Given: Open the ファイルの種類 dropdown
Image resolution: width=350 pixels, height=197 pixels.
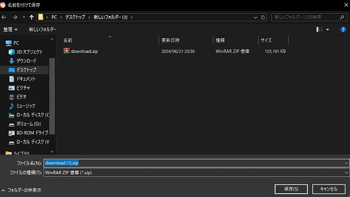Looking at the screenshot, I should coord(196,172).
